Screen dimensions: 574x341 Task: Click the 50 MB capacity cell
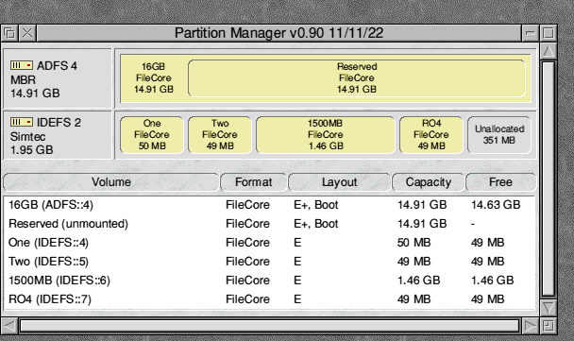[x=414, y=243]
